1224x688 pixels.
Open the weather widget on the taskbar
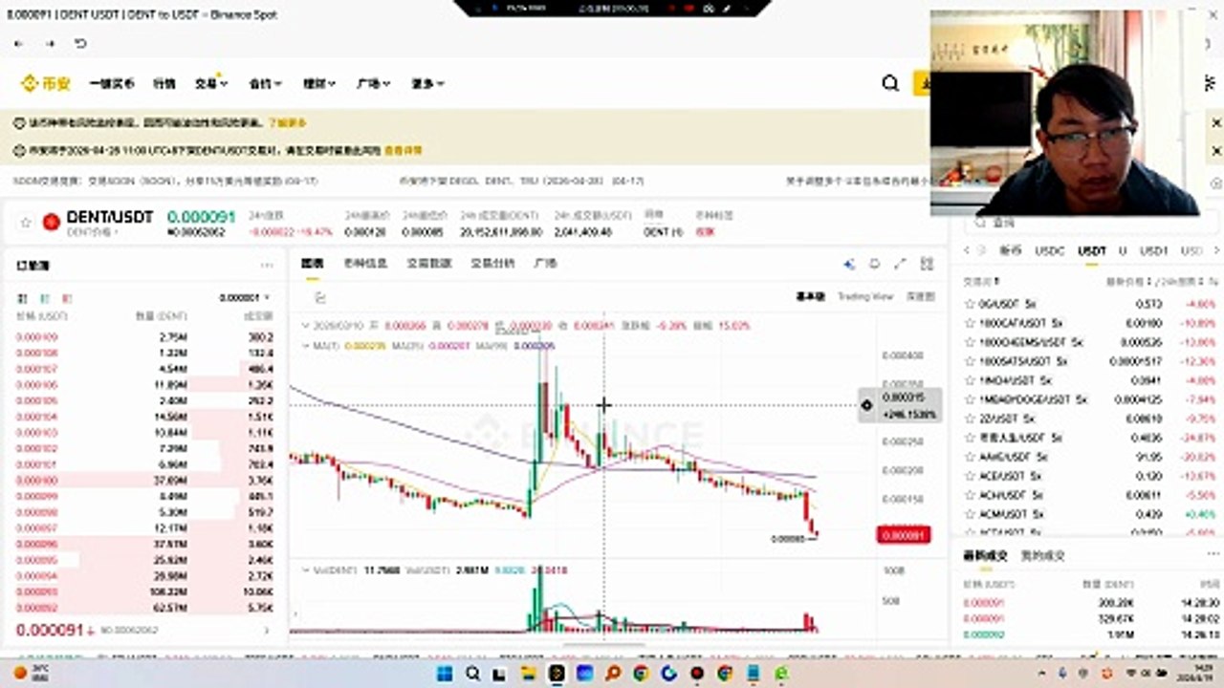pos(32,674)
